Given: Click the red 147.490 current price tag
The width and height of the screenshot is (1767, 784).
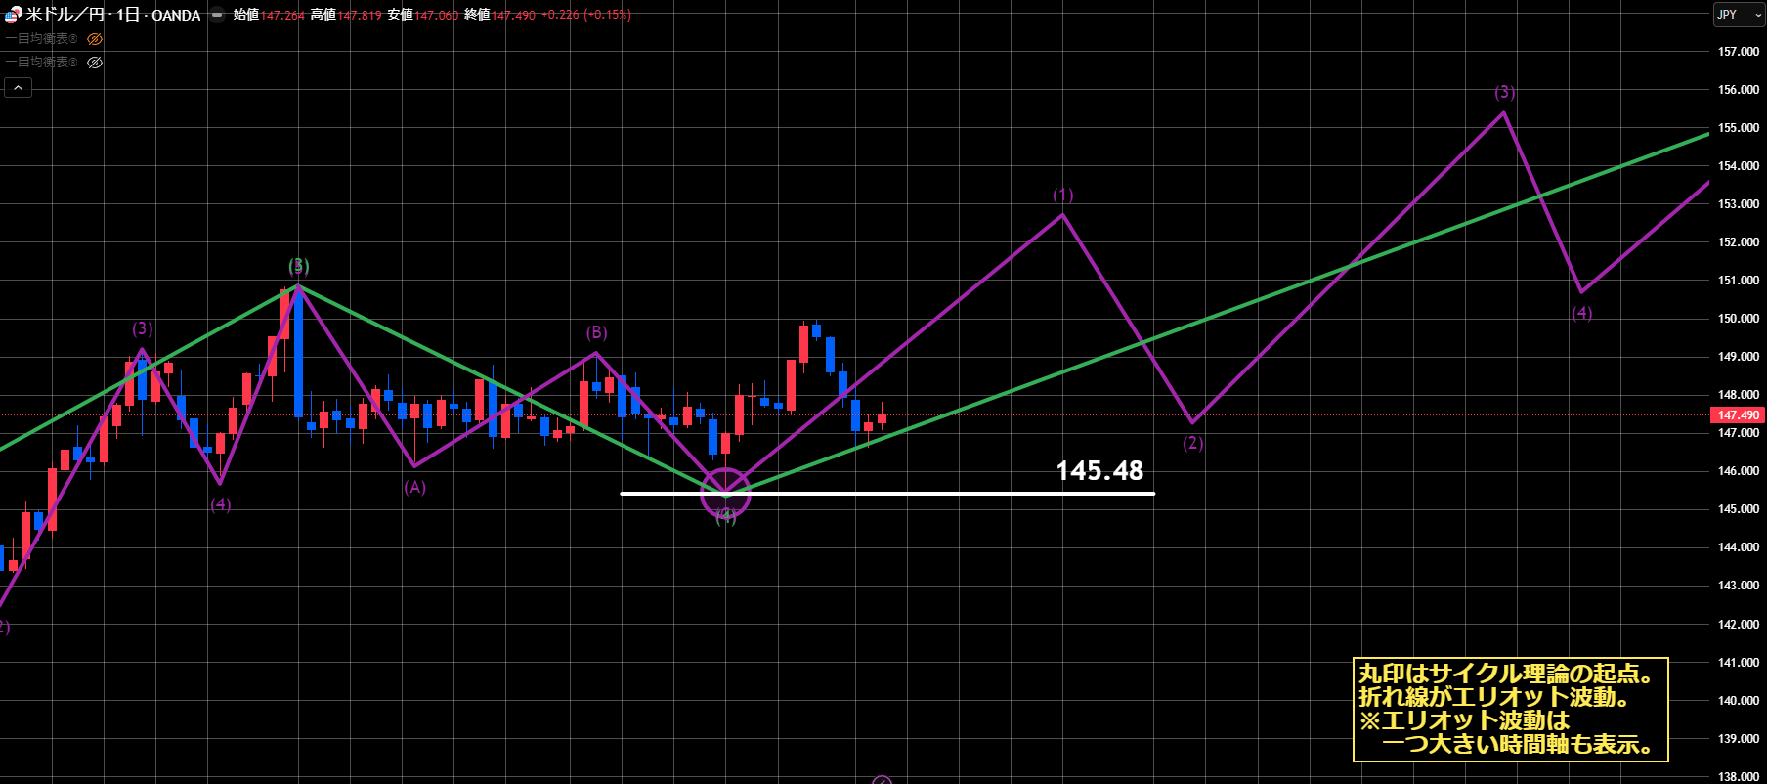Looking at the screenshot, I should 1738,415.
